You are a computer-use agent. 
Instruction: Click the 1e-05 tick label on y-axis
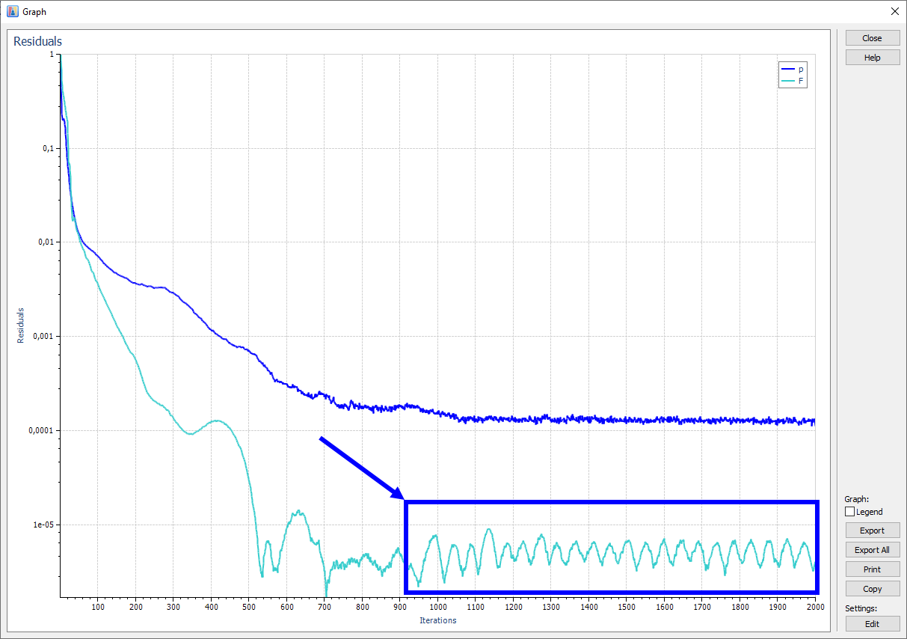point(42,526)
